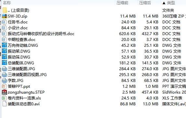The image size is (186, 118).
Task: Click the 86.8 MB original size value
Action: click(128, 104)
